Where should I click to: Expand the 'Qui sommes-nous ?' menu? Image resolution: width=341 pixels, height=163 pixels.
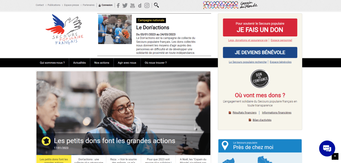[x=52, y=63]
